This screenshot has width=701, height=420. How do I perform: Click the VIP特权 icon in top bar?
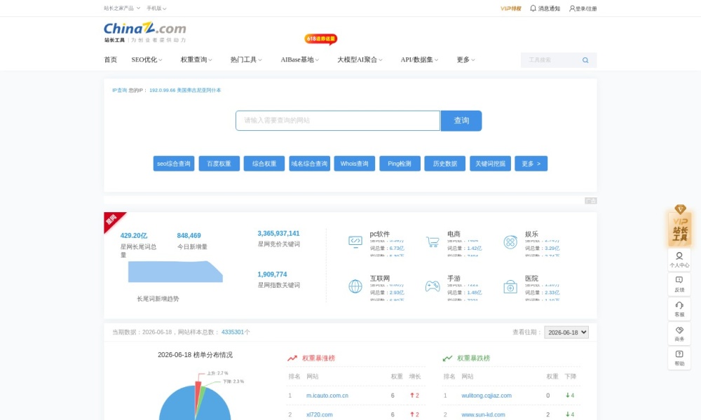pos(510,8)
